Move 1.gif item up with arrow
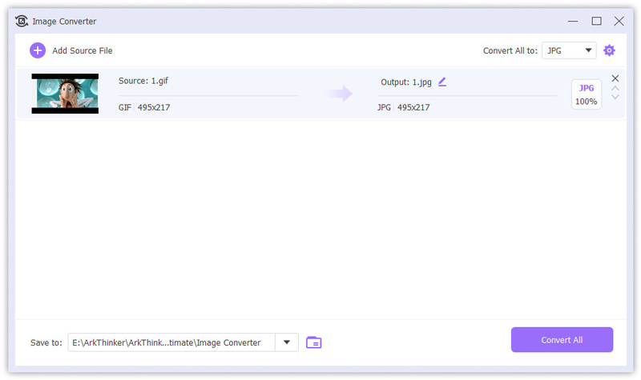The image size is (641, 380). tap(615, 88)
